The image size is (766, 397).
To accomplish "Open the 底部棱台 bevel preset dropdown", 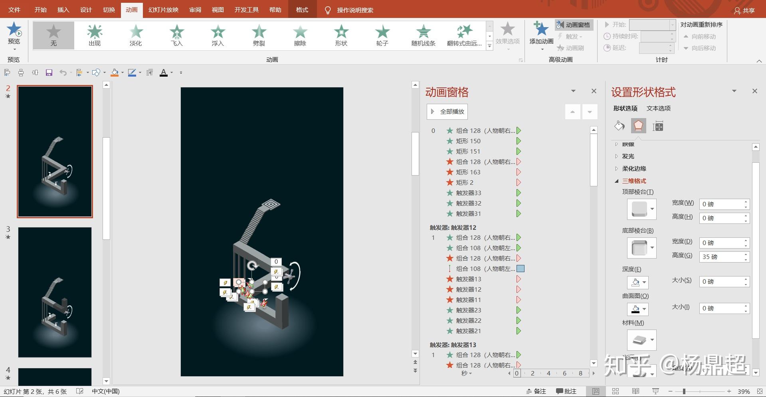I will [x=652, y=248].
